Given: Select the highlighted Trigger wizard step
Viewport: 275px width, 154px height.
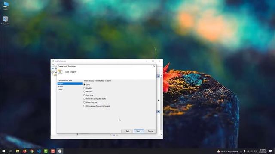Looking at the screenshot, I should (70, 83).
